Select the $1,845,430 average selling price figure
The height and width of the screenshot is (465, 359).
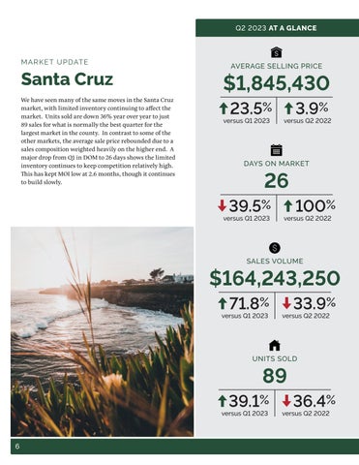point(276,83)
